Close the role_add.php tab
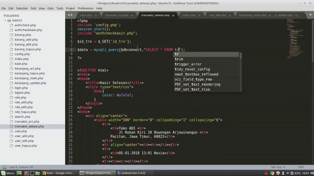 coord(230,15)
